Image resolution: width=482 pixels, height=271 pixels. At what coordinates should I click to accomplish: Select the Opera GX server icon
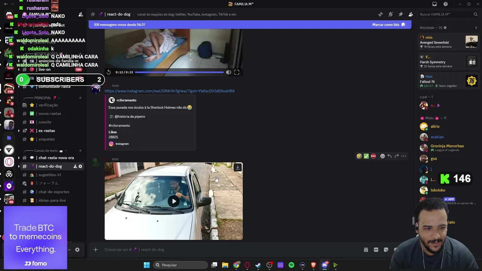[x=9, y=162]
